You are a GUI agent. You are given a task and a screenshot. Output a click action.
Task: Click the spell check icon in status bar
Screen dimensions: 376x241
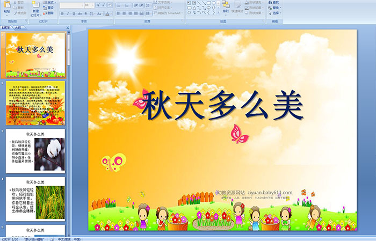(x=52, y=239)
